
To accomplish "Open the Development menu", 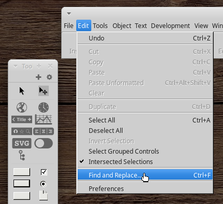I will point(170,26).
